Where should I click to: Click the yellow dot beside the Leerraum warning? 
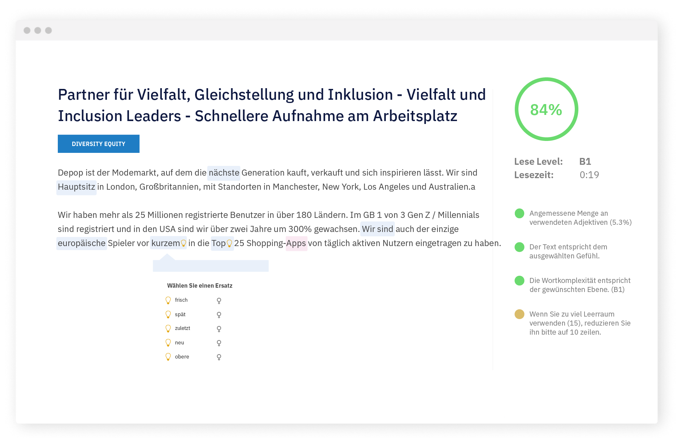point(519,314)
